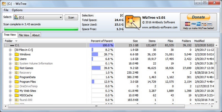
Task: Click the Donate button
Action: coord(198,17)
